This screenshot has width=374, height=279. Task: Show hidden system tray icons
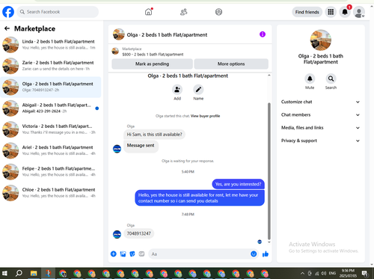pos(302,273)
